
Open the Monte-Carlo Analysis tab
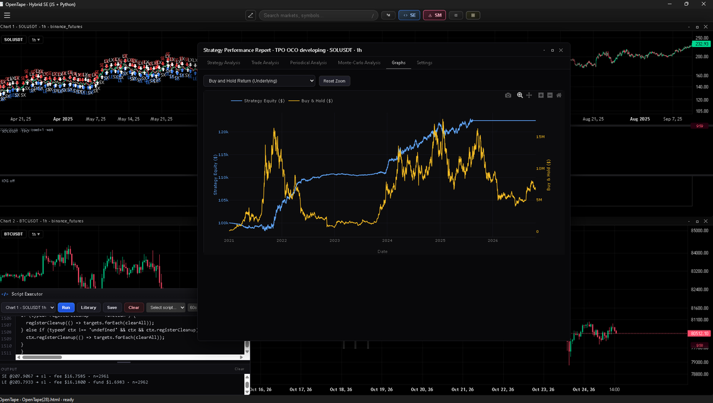click(359, 62)
